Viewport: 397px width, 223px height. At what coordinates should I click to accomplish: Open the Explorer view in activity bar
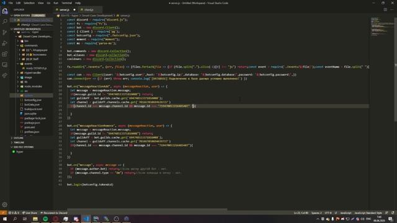pos(4,11)
